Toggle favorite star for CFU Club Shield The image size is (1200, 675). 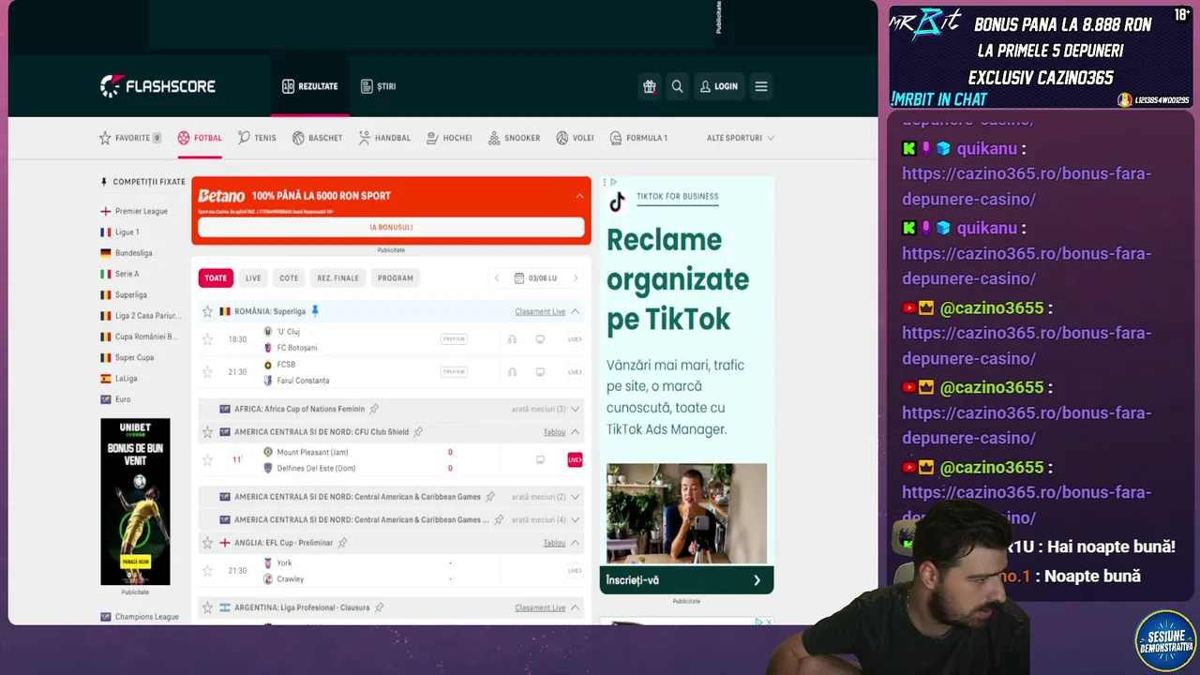click(x=208, y=432)
